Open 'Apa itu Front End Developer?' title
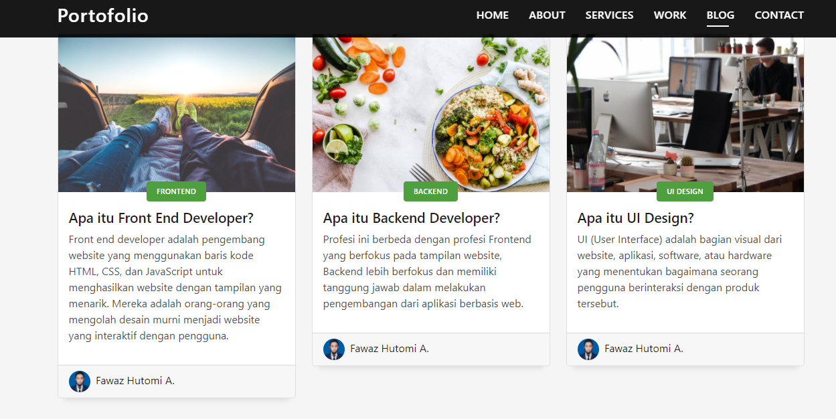The height and width of the screenshot is (419, 836). [161, 218]
